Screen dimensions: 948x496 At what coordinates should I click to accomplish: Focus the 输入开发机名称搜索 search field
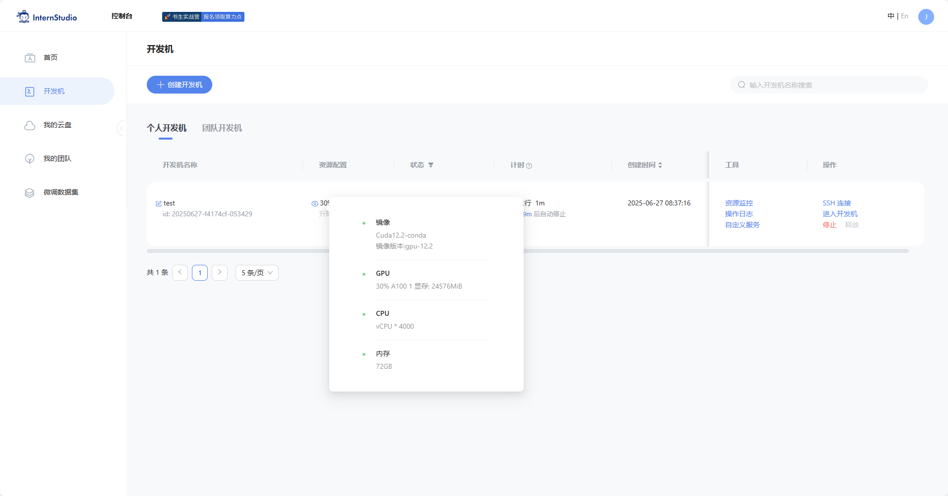coord(829,85)
